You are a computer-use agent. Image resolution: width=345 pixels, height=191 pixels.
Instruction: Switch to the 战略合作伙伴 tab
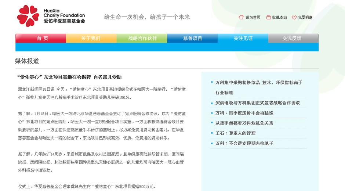(142, 38)
